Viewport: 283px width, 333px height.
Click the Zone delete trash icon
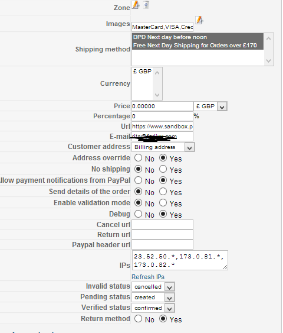tap(146, 5)
